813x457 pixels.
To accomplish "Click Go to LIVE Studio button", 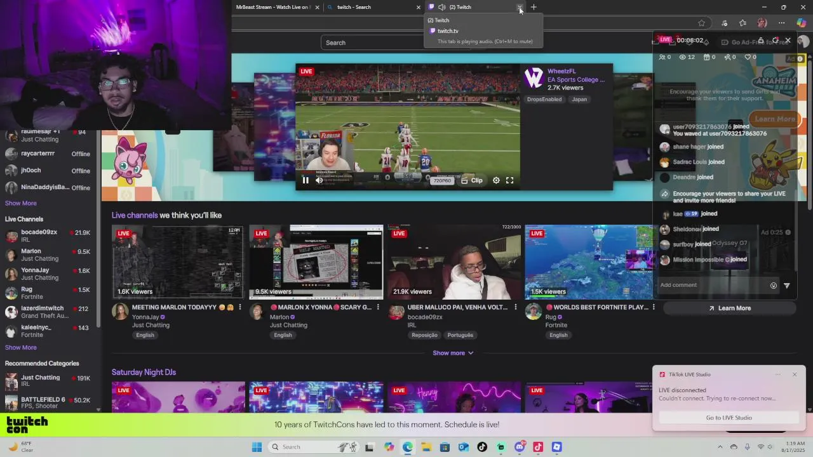I will [x=729, y=418].
